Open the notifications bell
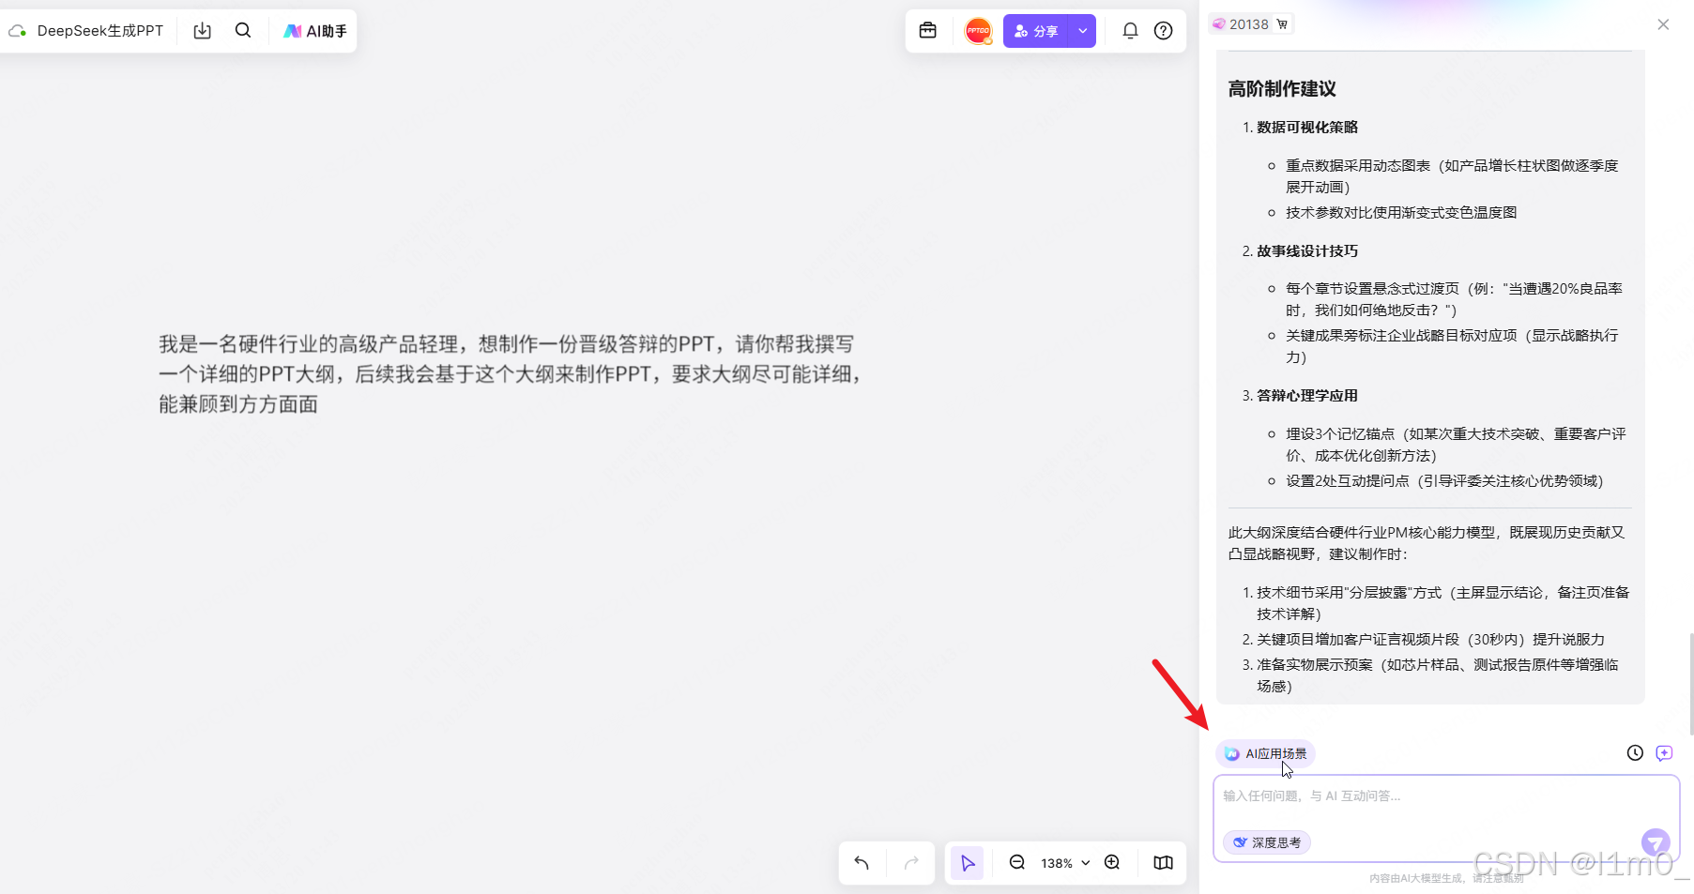1694x894 pixels. 1130,31
